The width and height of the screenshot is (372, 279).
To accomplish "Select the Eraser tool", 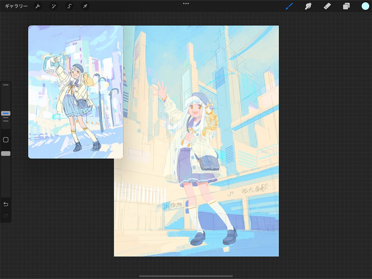I will (x=327, y=6).
